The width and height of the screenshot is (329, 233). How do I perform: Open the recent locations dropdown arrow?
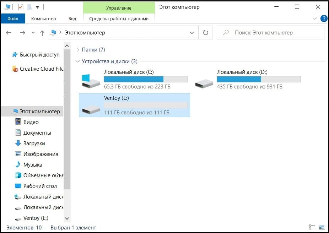click(x=33, y=33)
